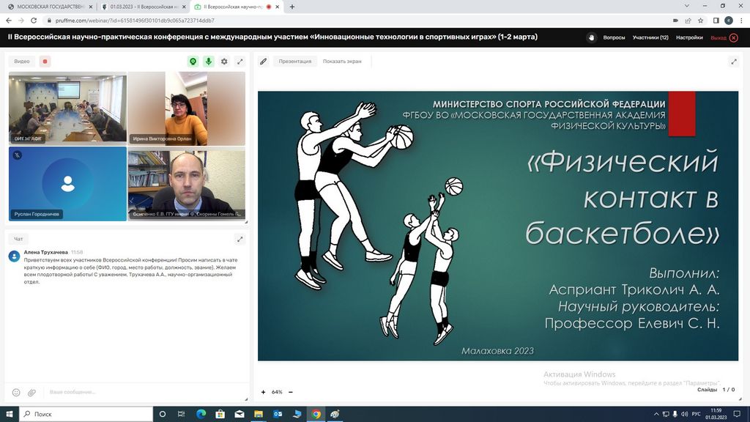Open the Вопросы section
Screen dimensions: 750x422
click(614, 37)
